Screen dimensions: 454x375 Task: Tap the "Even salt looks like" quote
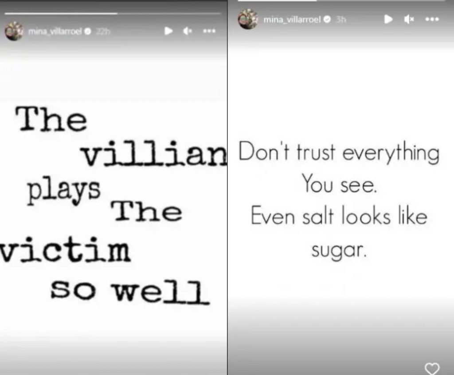pos(339,215)
